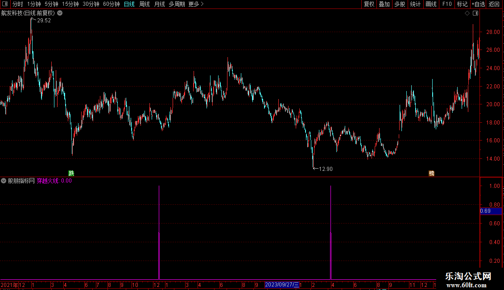Image resolution: width=504 pixels, height=290 pixels.
Task: Toggle the right side panel icon
Action: (x=475, y=13)
